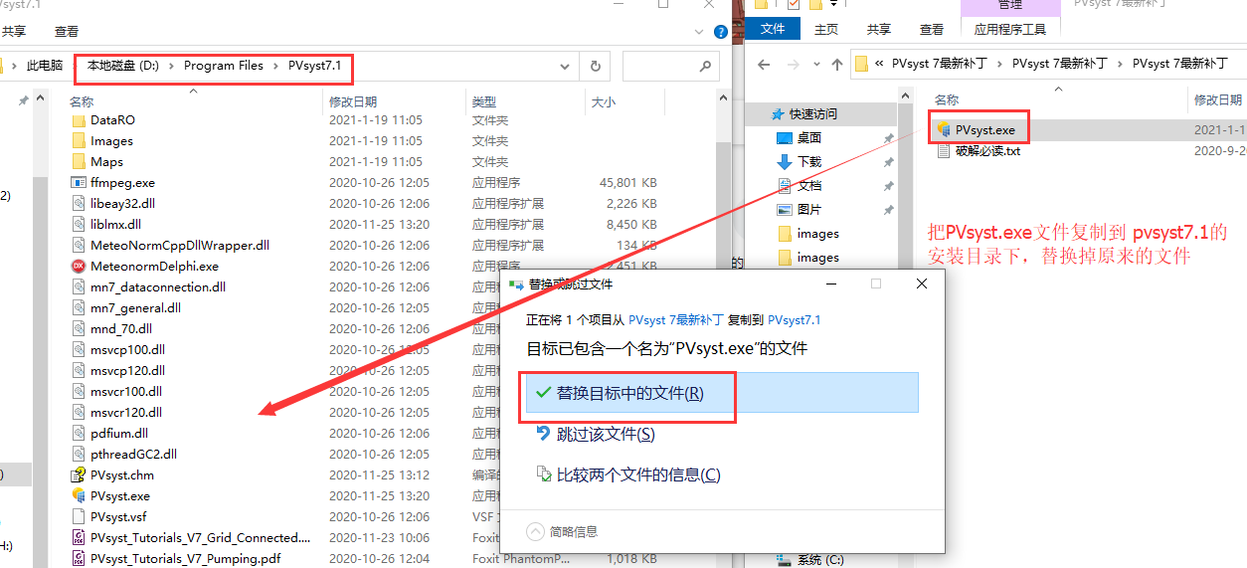Click the 破解必读.txt file icon
1247x568 pixels.
click(x=945, y=151)
